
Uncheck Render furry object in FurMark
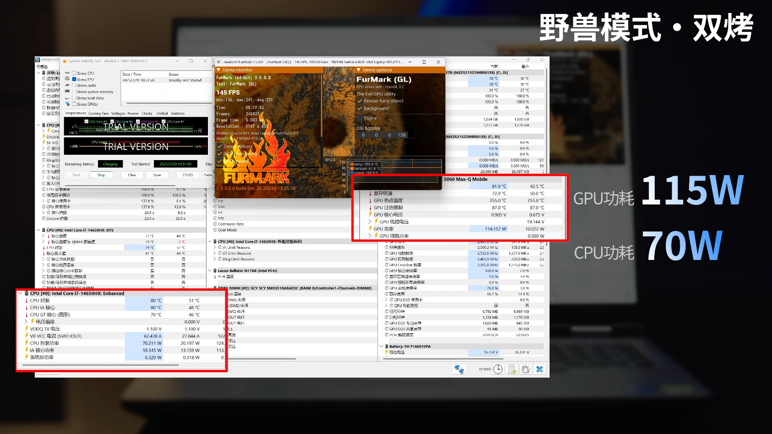(x=359, y=101)
